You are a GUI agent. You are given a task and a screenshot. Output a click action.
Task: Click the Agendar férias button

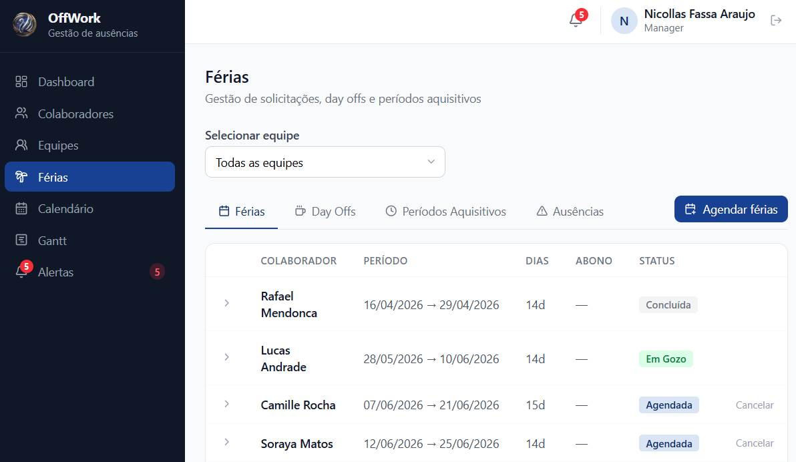click(731, 209)
